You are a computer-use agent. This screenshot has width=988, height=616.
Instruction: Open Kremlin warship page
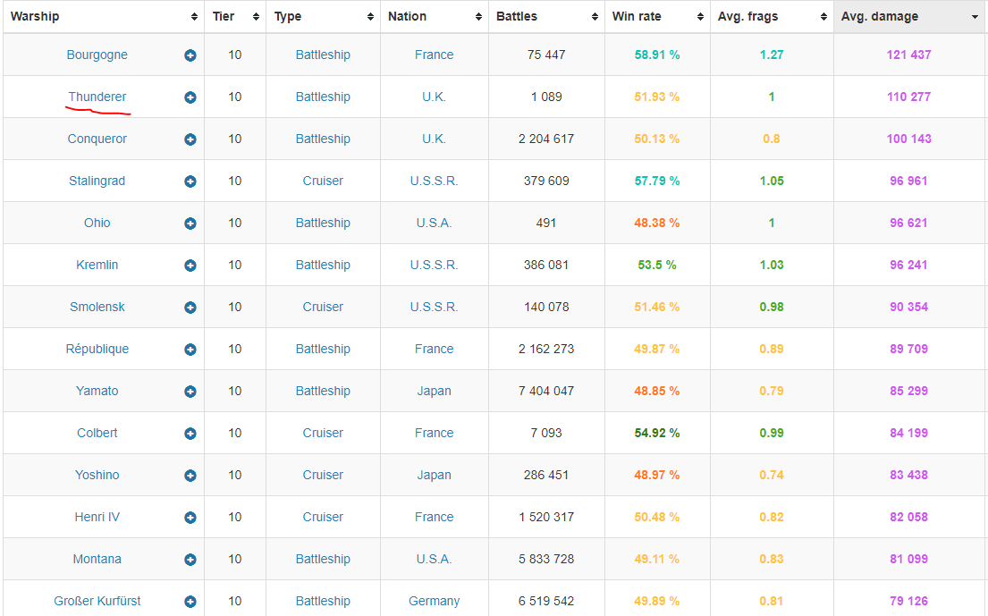tap(97, 265)
